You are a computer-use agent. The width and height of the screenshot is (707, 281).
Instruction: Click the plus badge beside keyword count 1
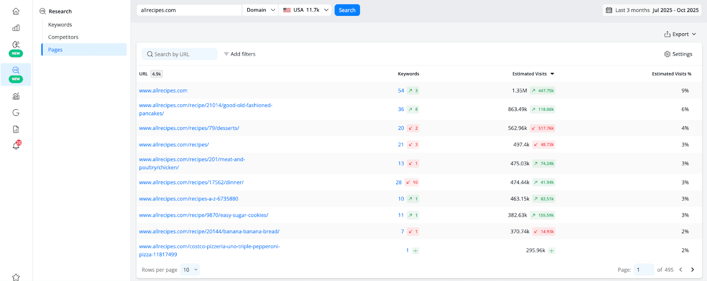(415, 251)
